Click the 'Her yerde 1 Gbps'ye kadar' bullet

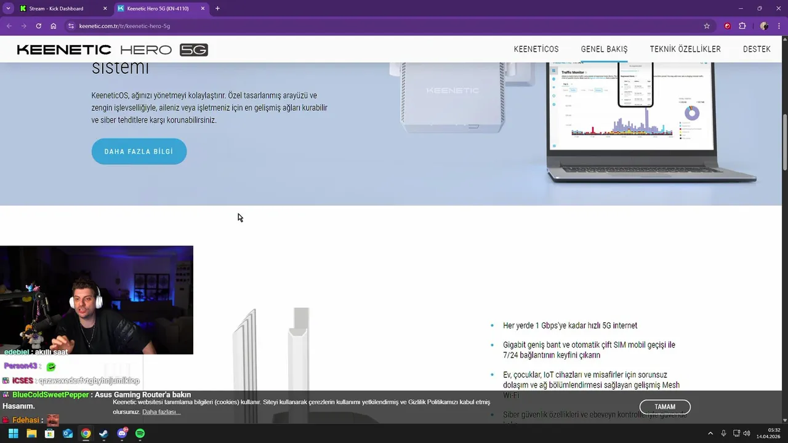pos(570,325)
